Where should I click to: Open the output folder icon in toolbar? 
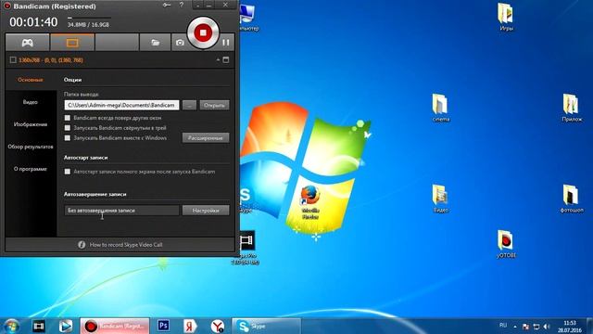click(155, 43)
